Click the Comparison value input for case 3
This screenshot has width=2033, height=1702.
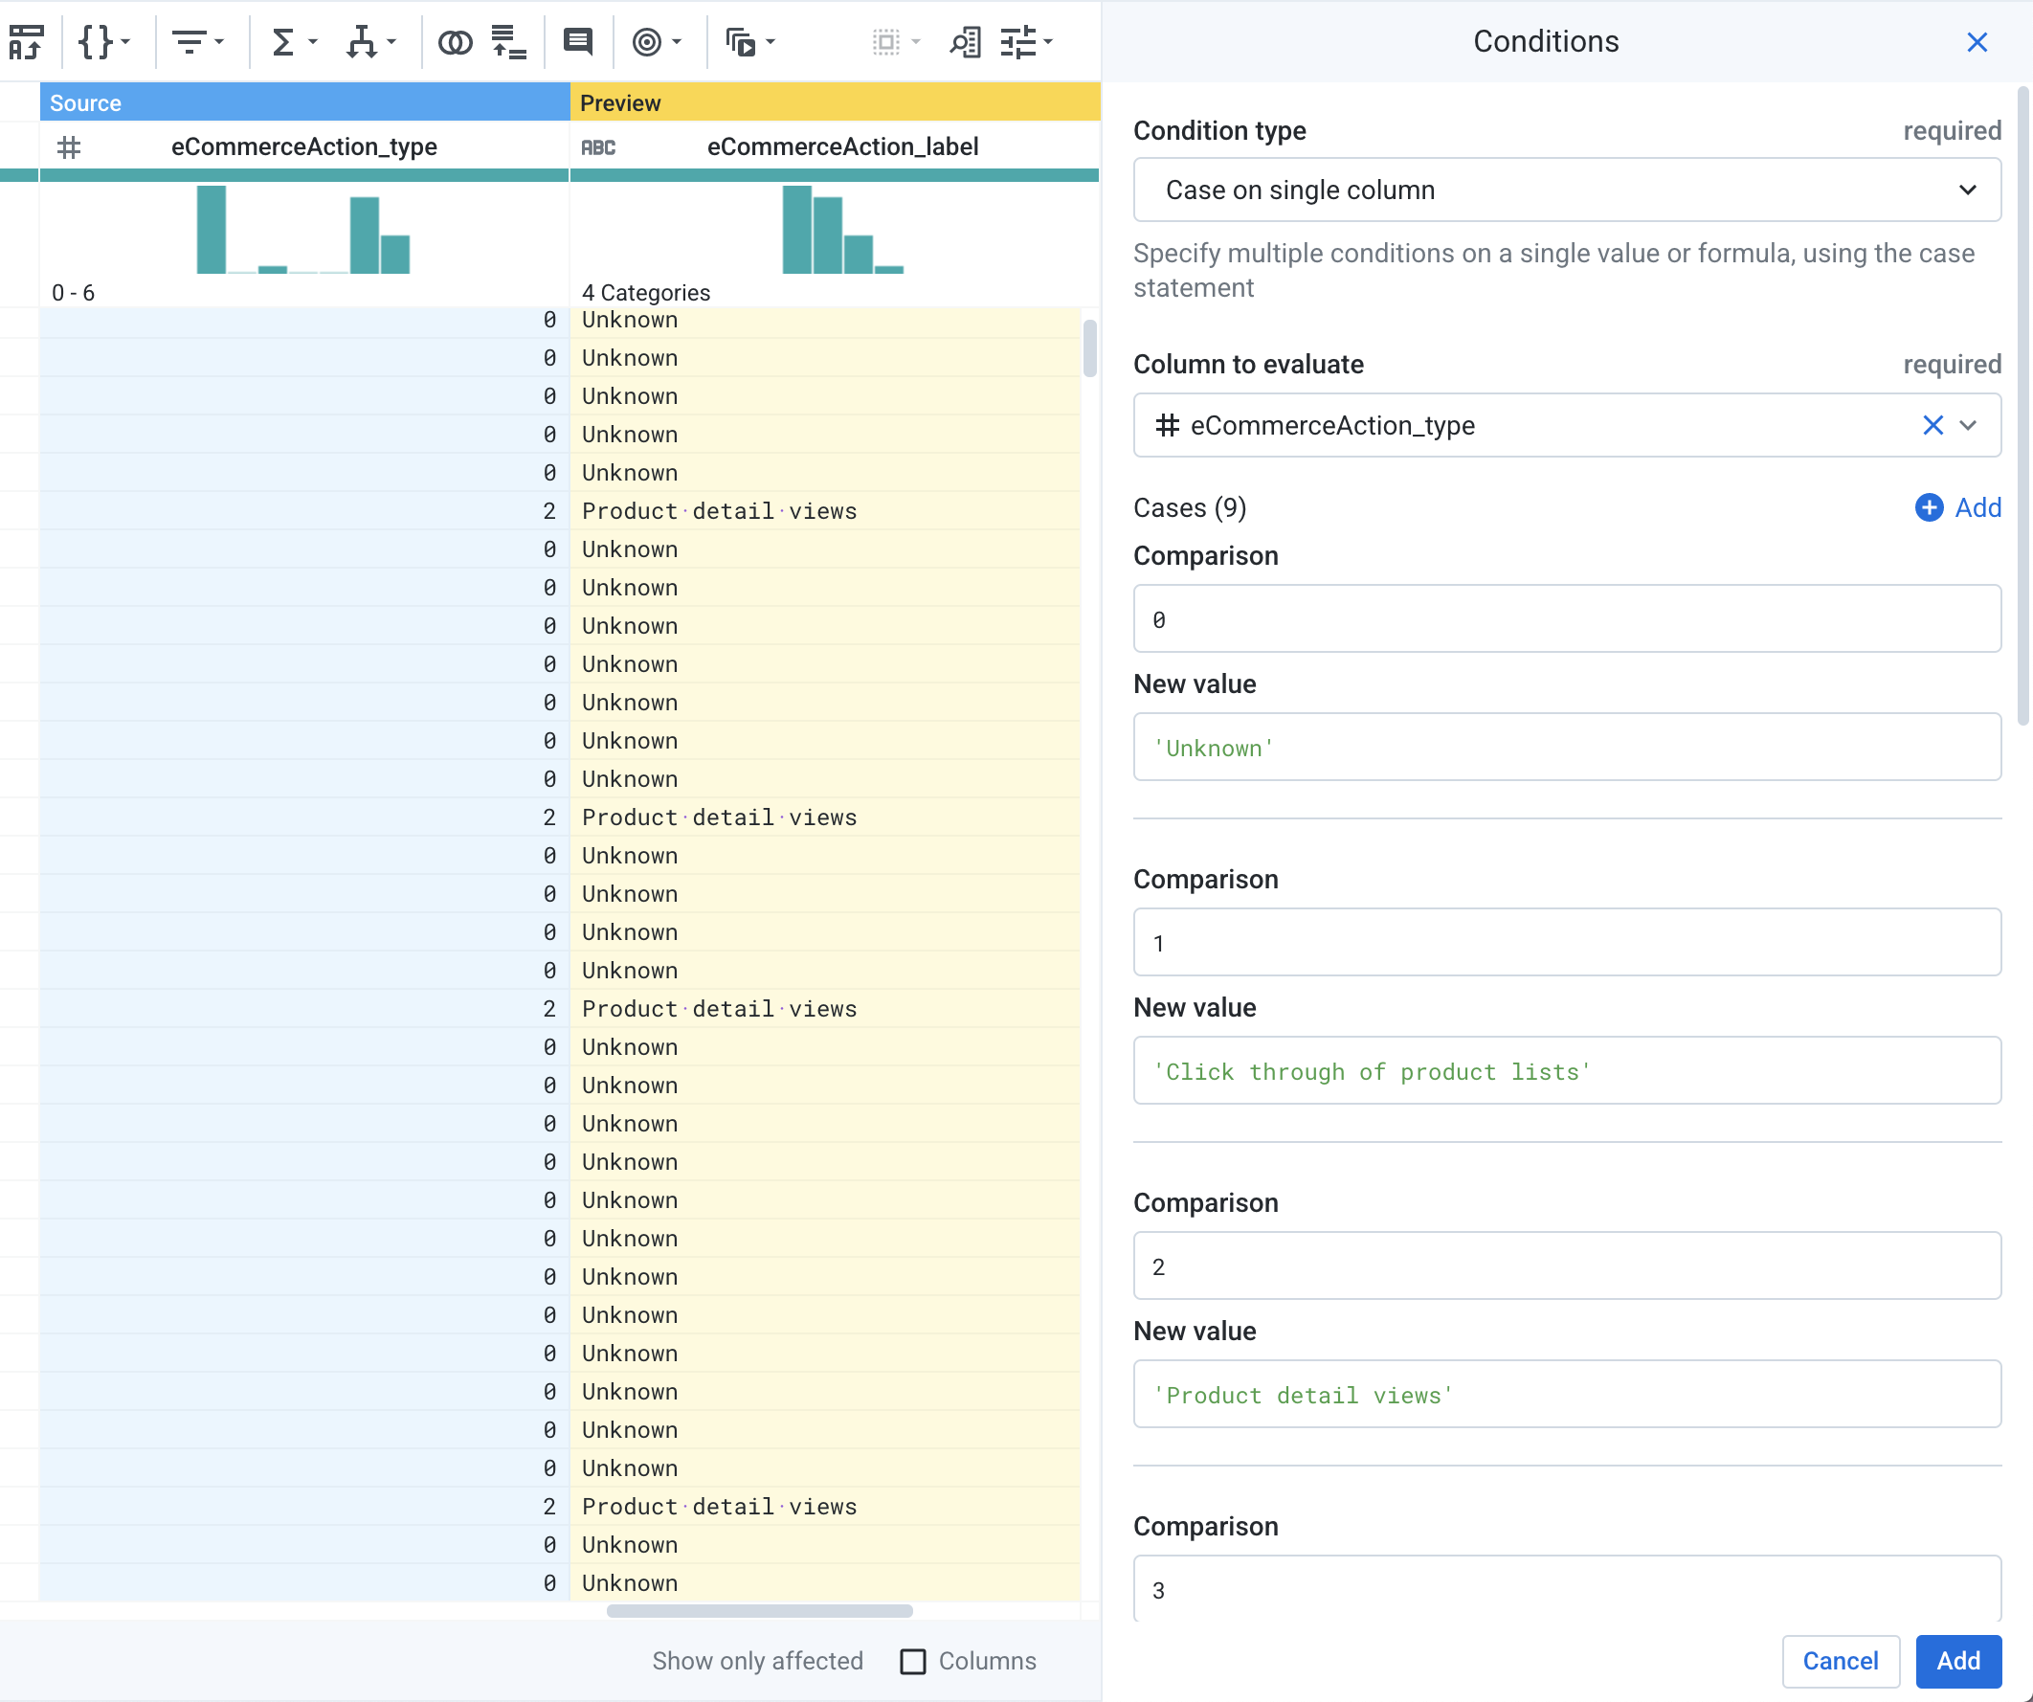coord(1567,1591)
